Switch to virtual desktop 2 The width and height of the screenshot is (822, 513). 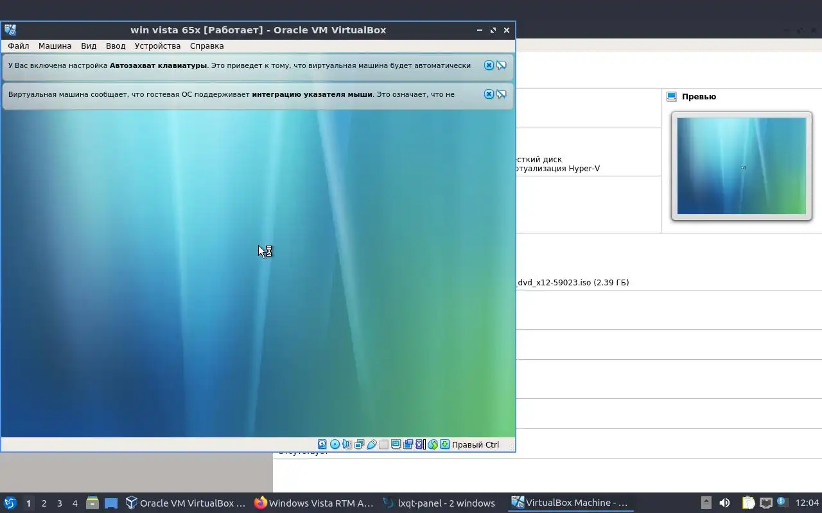tap(44, 503)
